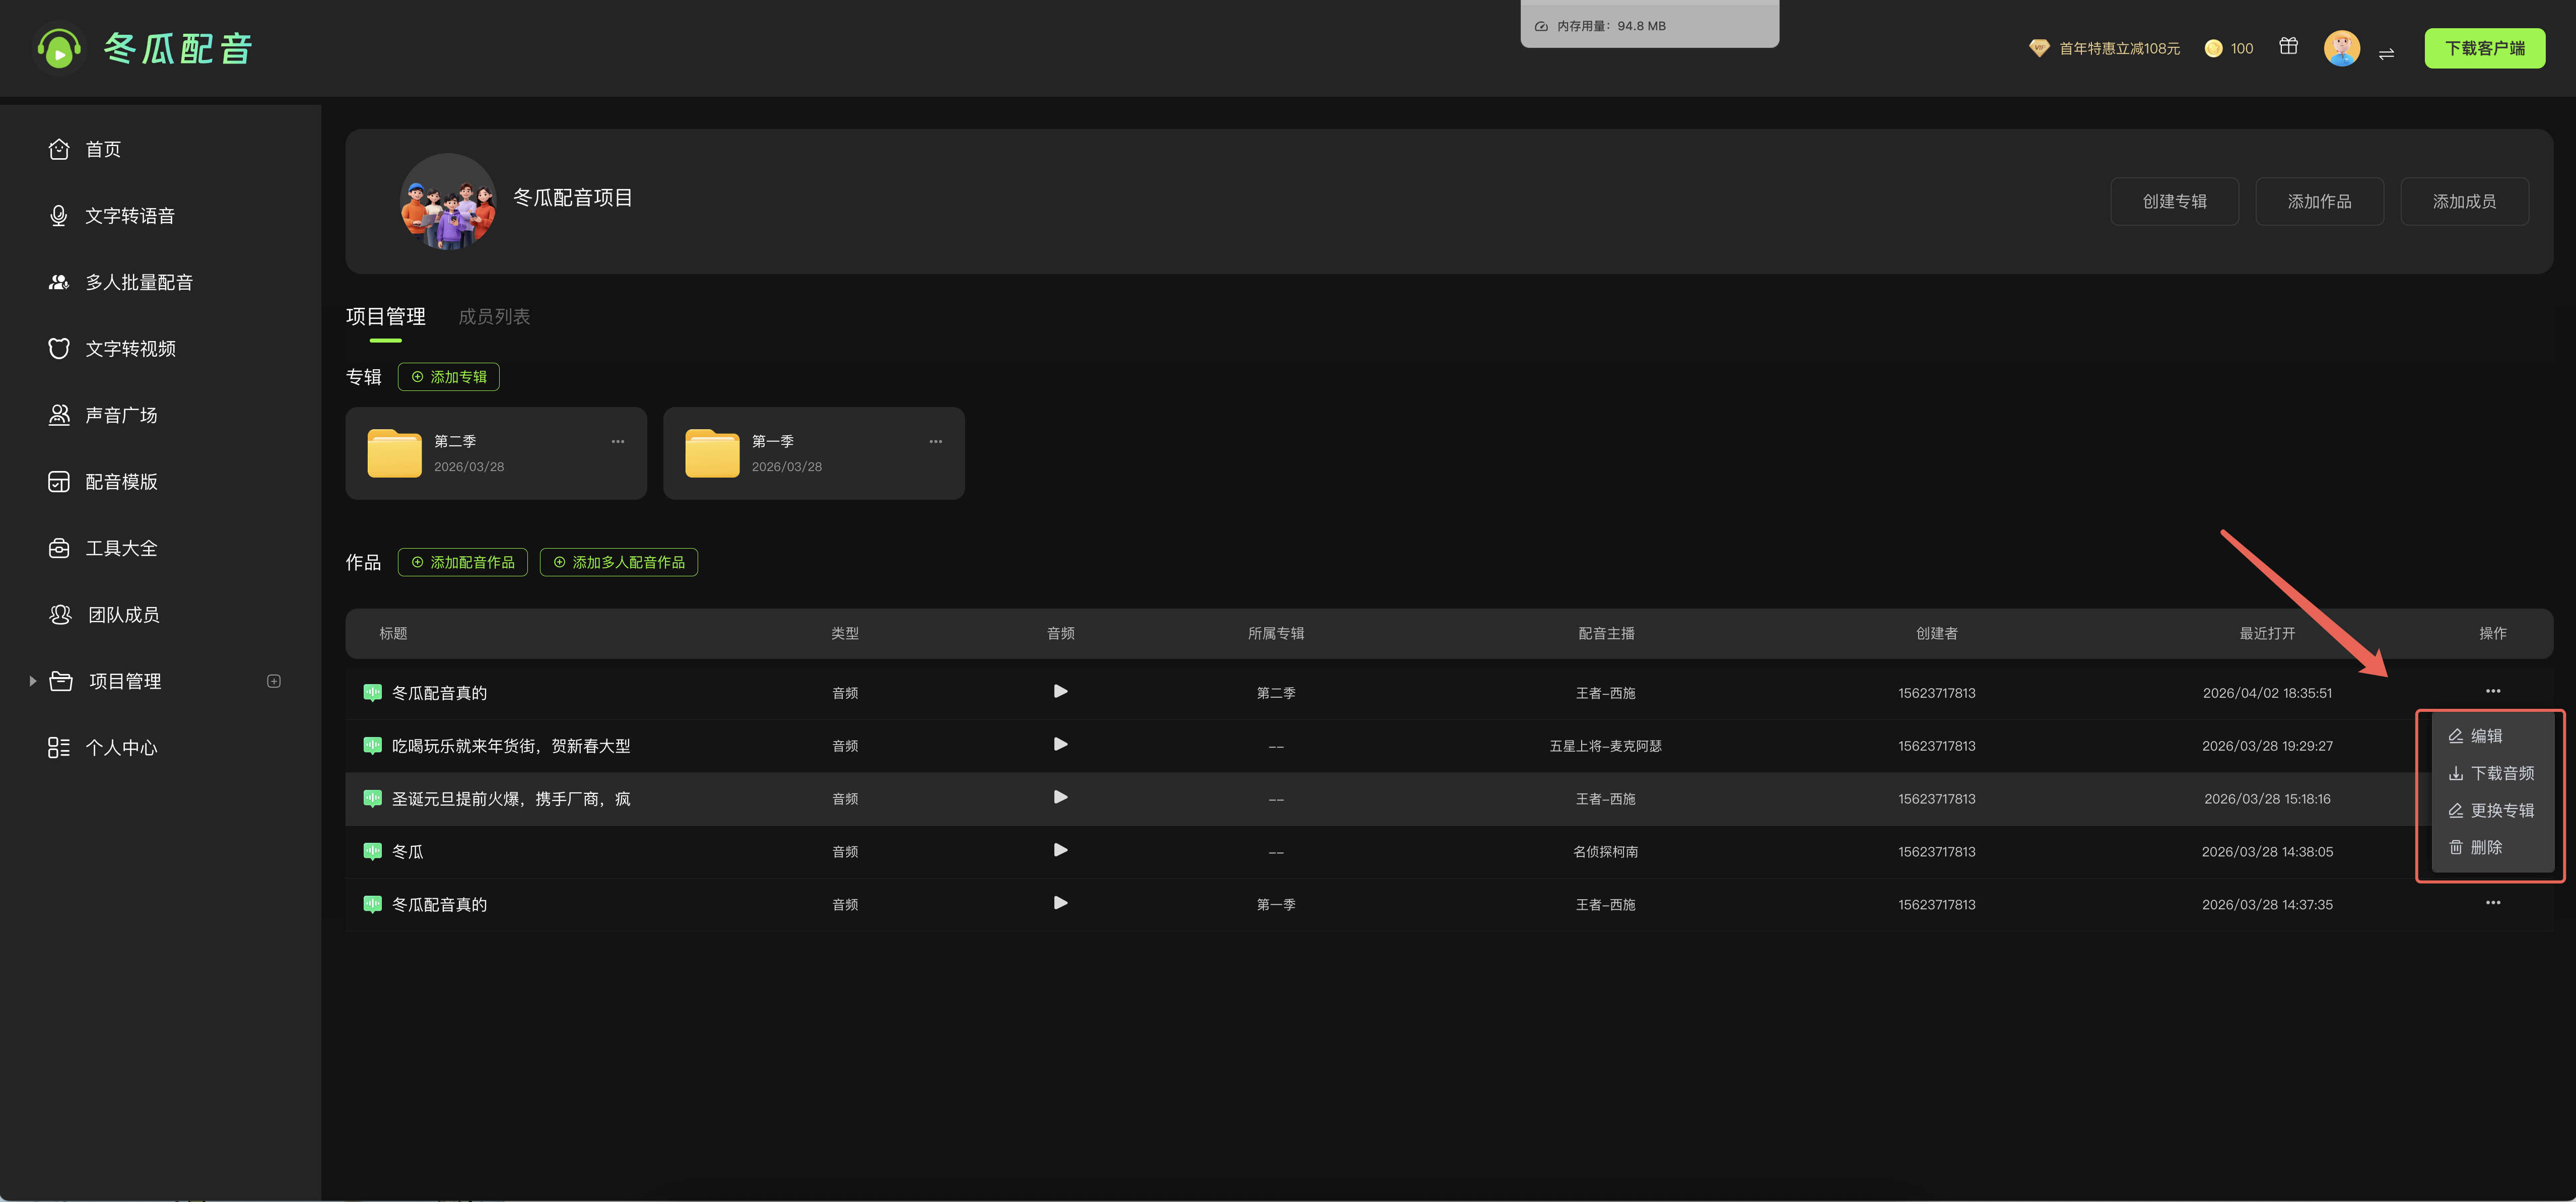Play audio of 圣诞元旦提前火爆 row
Screen dimensions: 2576x1202
point(1060,797)
